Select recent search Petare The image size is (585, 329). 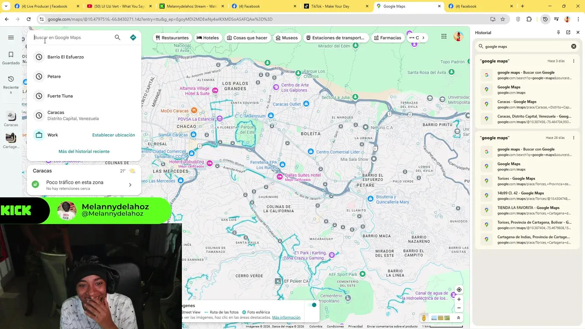coord(84,76)
